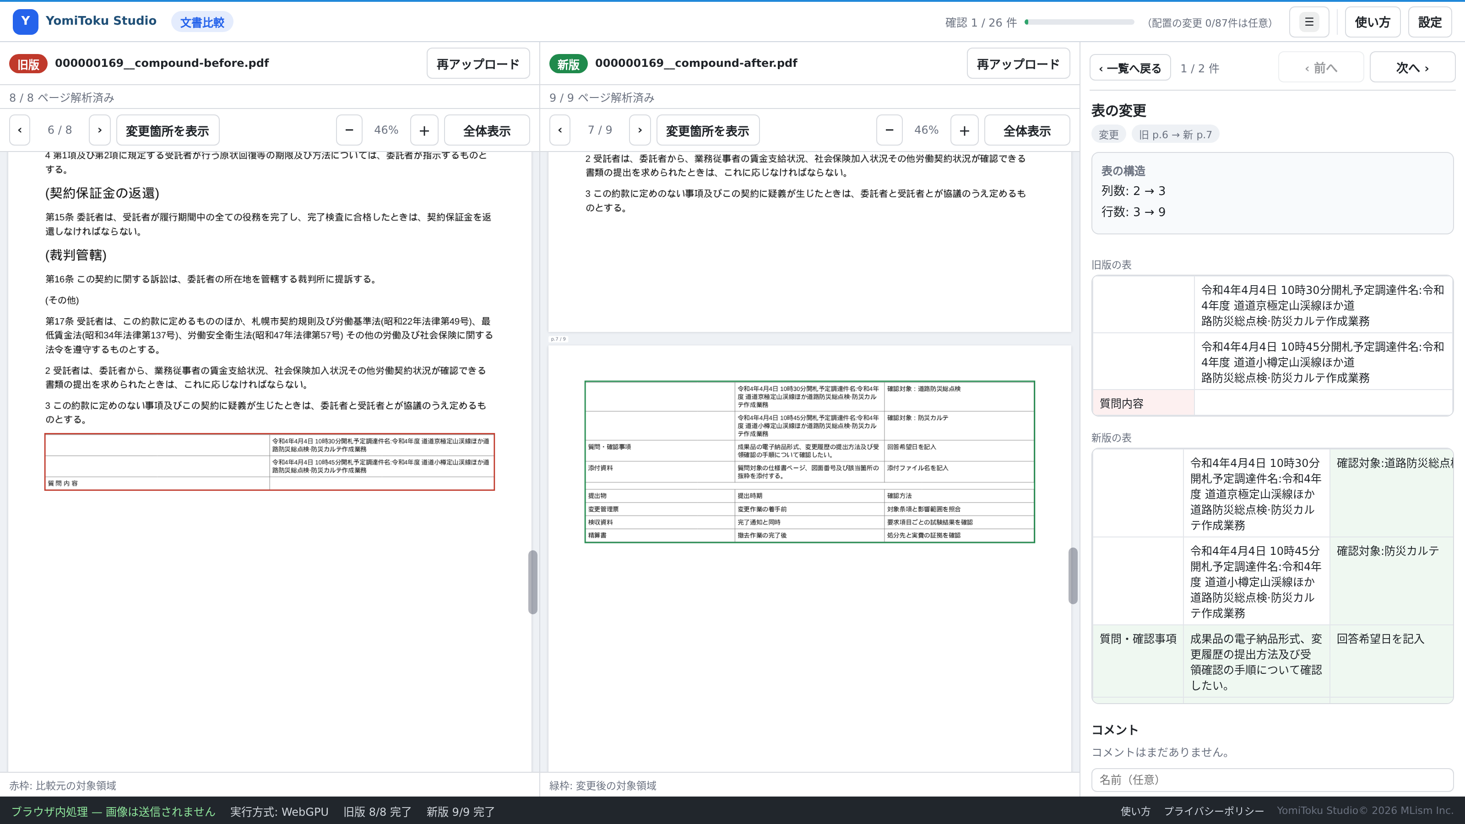Click the 前へ previous change button
This screenshot has width=1465, height=824.
(1320, 68)
